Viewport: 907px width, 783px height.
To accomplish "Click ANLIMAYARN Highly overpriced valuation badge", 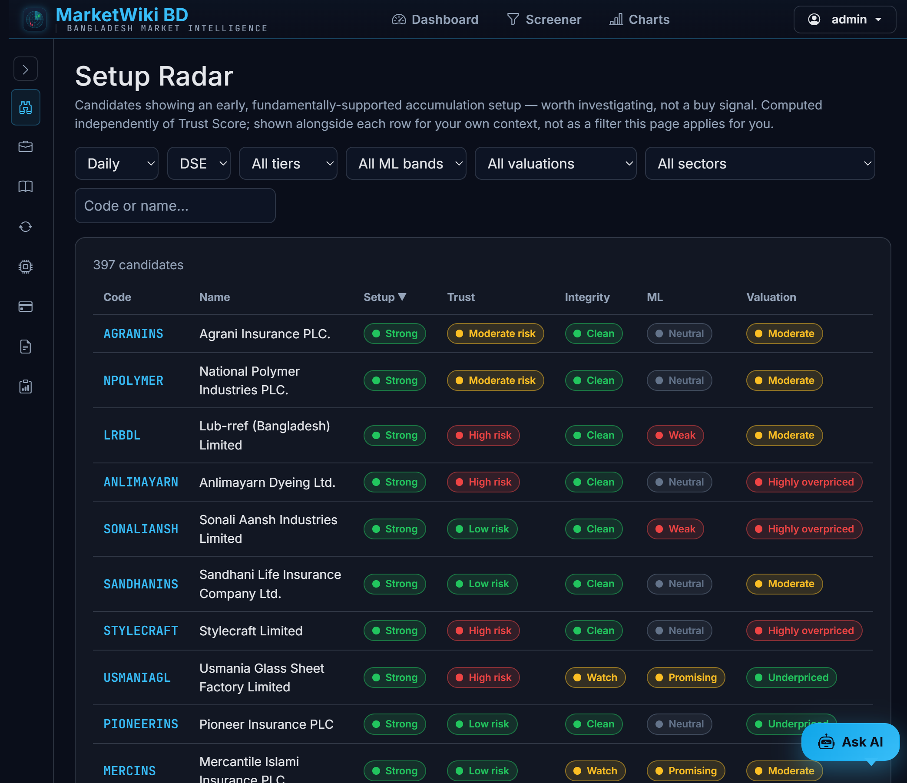I will [x=804, y=482].
